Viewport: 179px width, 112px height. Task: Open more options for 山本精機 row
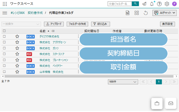click(78, 72)
